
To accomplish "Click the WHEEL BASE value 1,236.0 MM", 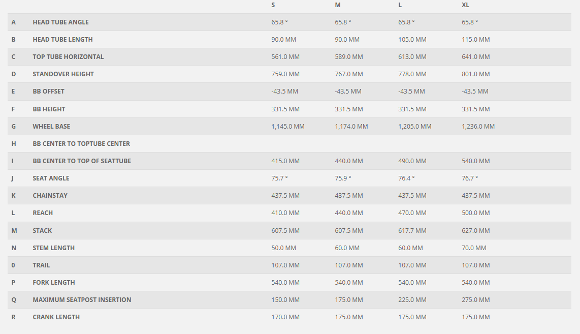I will point(478,127).
